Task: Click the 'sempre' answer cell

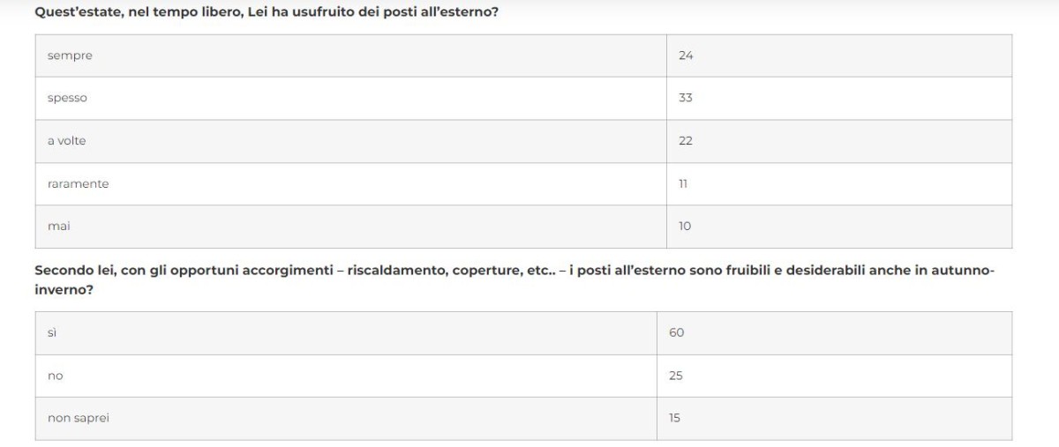Action: tap(70, 56)
